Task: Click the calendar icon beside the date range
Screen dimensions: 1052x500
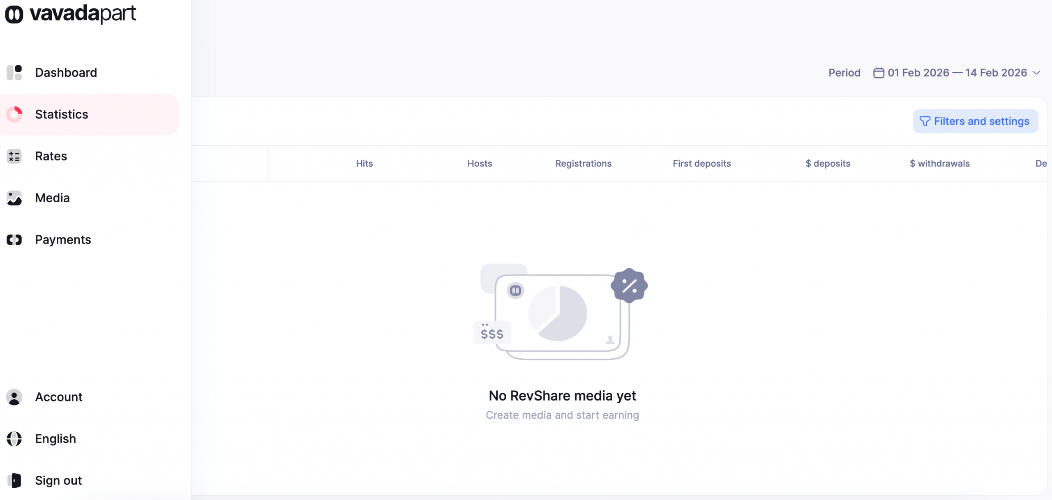Action: click(x=879, y=73)
